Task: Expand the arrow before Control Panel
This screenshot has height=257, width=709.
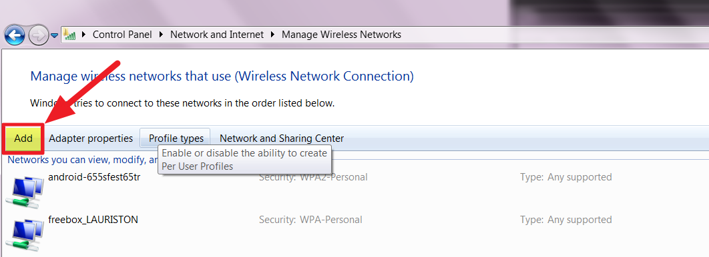Action: point(83,35)
